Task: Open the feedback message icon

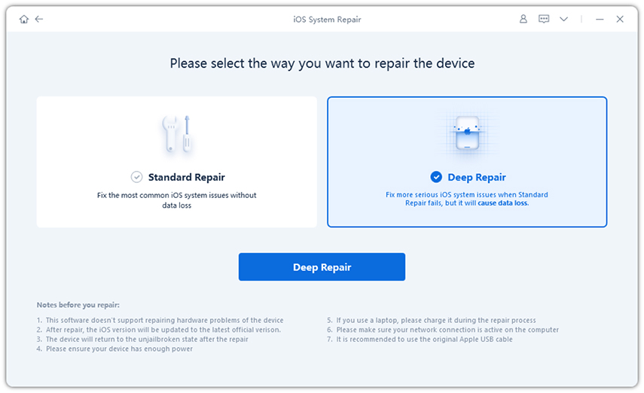Action: pyautogui.click(x=544, y=19)
